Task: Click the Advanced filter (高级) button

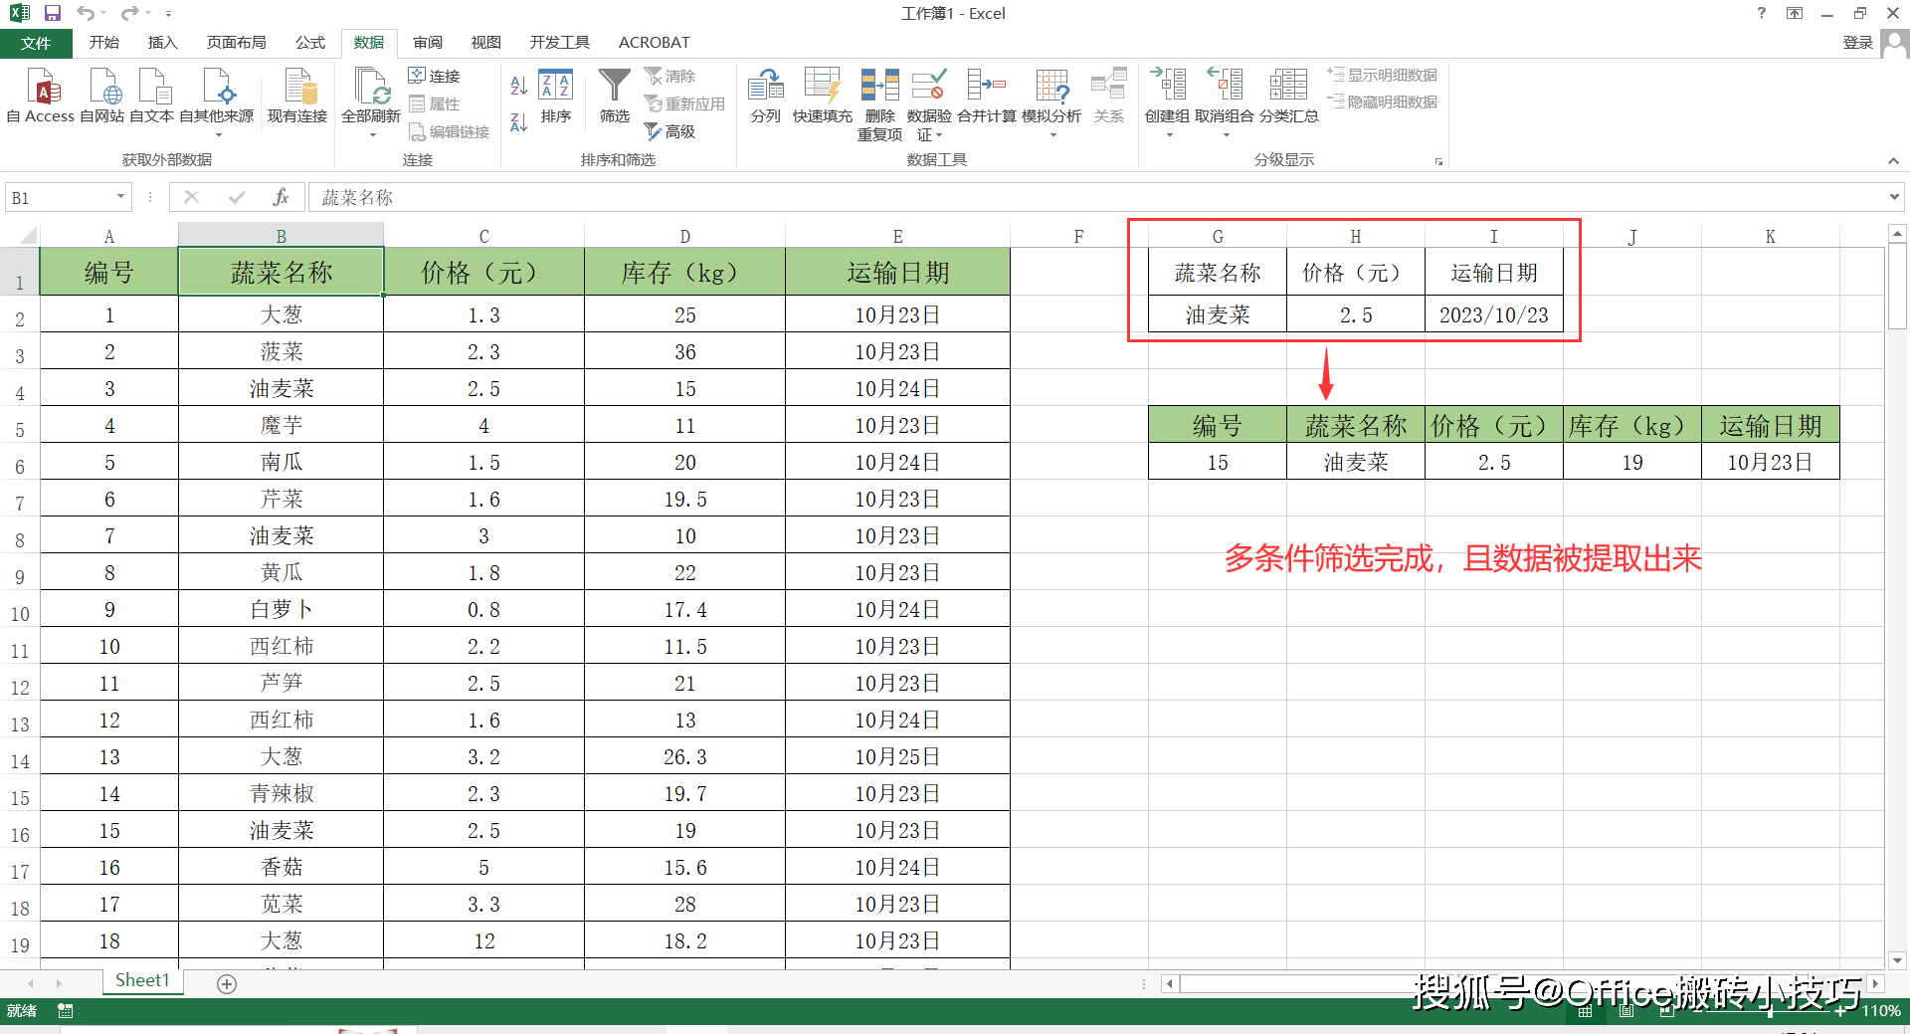Action: 669,131
